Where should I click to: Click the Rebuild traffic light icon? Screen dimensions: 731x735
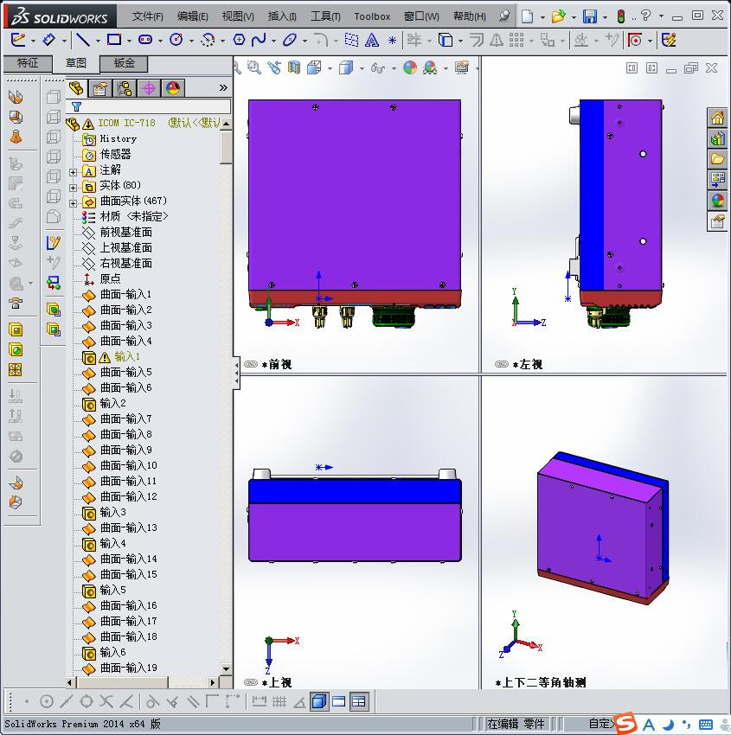pos(621,16)
